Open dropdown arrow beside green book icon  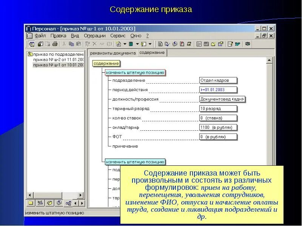pyautogui.click(x=137, y=44)
